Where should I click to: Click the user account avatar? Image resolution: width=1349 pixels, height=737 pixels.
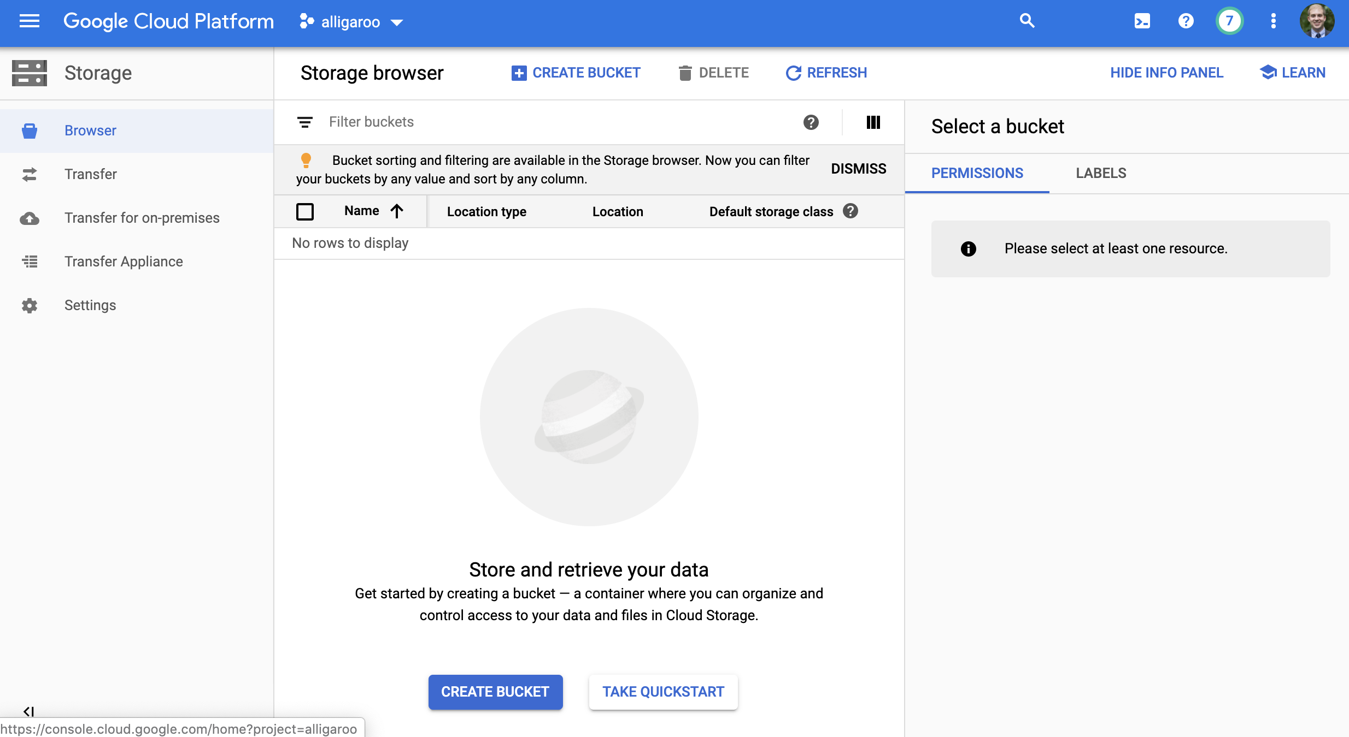pyautogui.click(x=1317, y=21)
